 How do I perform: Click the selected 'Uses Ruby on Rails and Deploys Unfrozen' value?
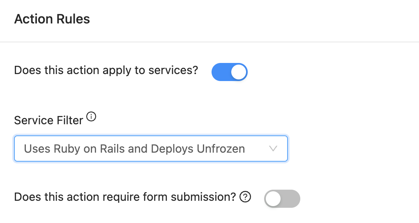tap(134, 149)
